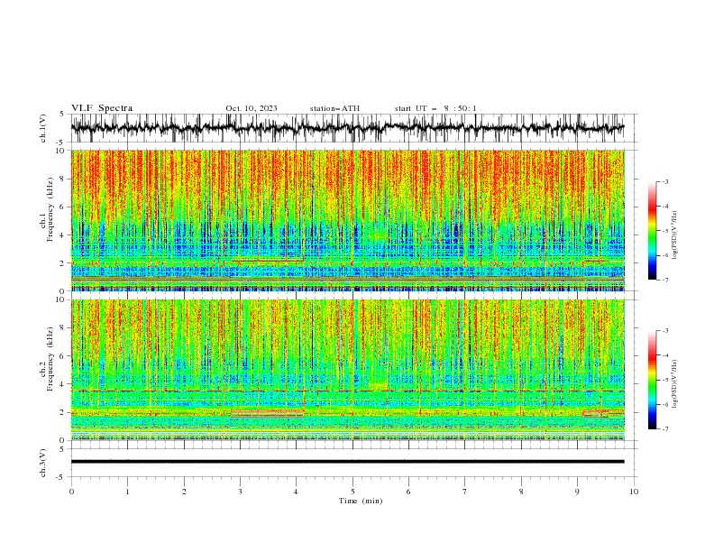Select the date 'Oct. 10, 2023'

coord(252,108)
